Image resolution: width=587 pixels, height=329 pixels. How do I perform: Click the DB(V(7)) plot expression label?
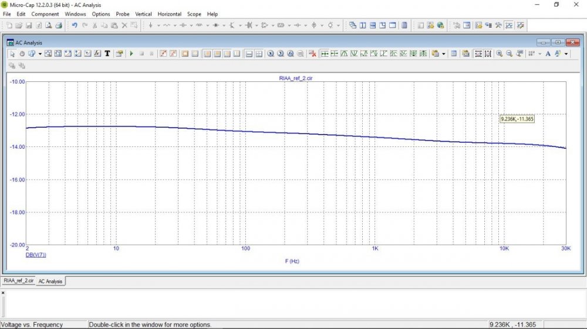click(35, 255)
